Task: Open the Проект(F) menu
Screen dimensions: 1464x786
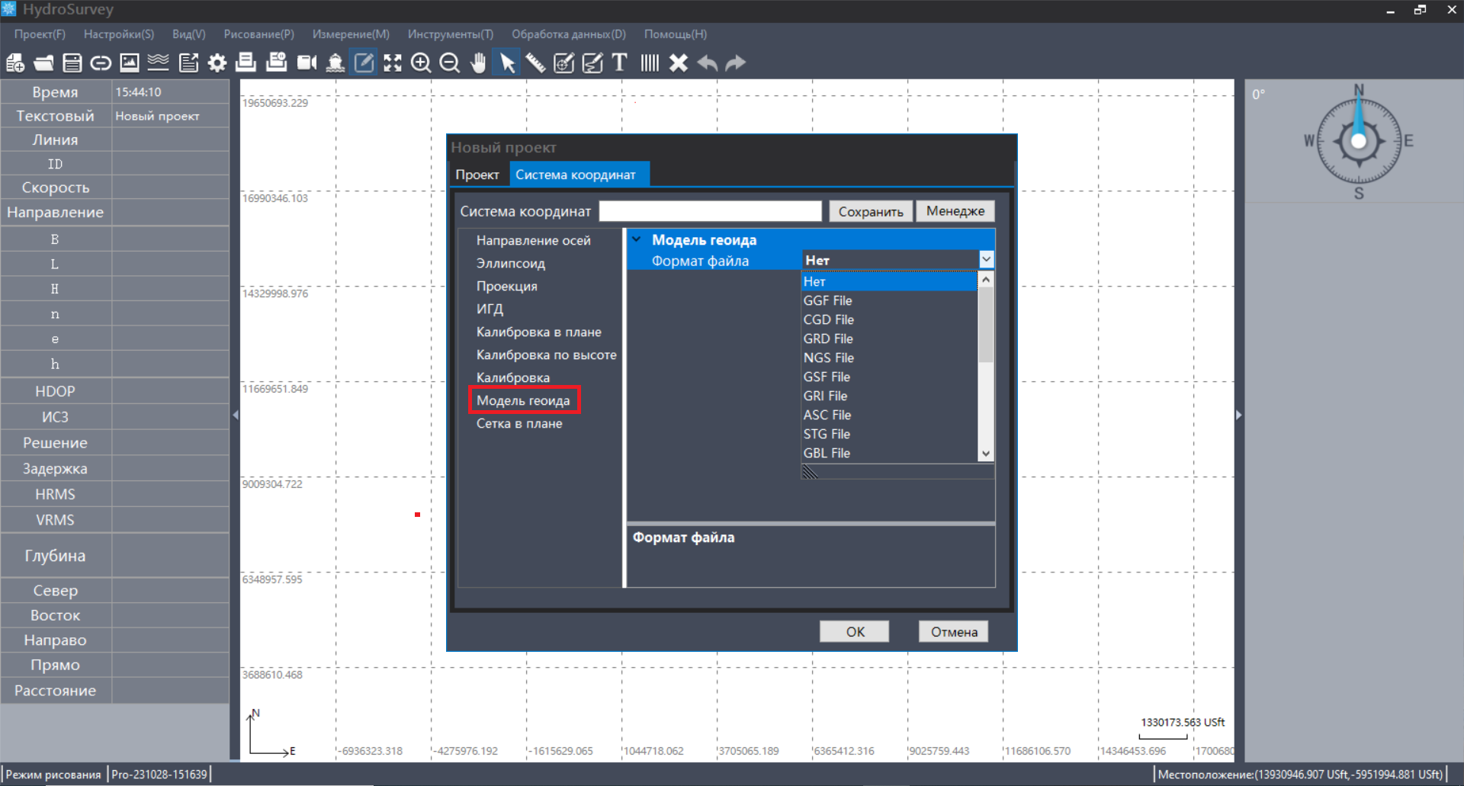Action: tap(40, 34)
